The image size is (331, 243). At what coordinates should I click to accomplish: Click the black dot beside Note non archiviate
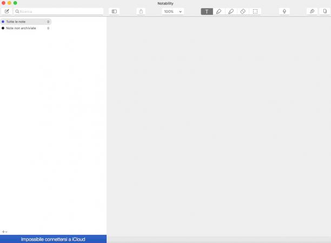3,28
